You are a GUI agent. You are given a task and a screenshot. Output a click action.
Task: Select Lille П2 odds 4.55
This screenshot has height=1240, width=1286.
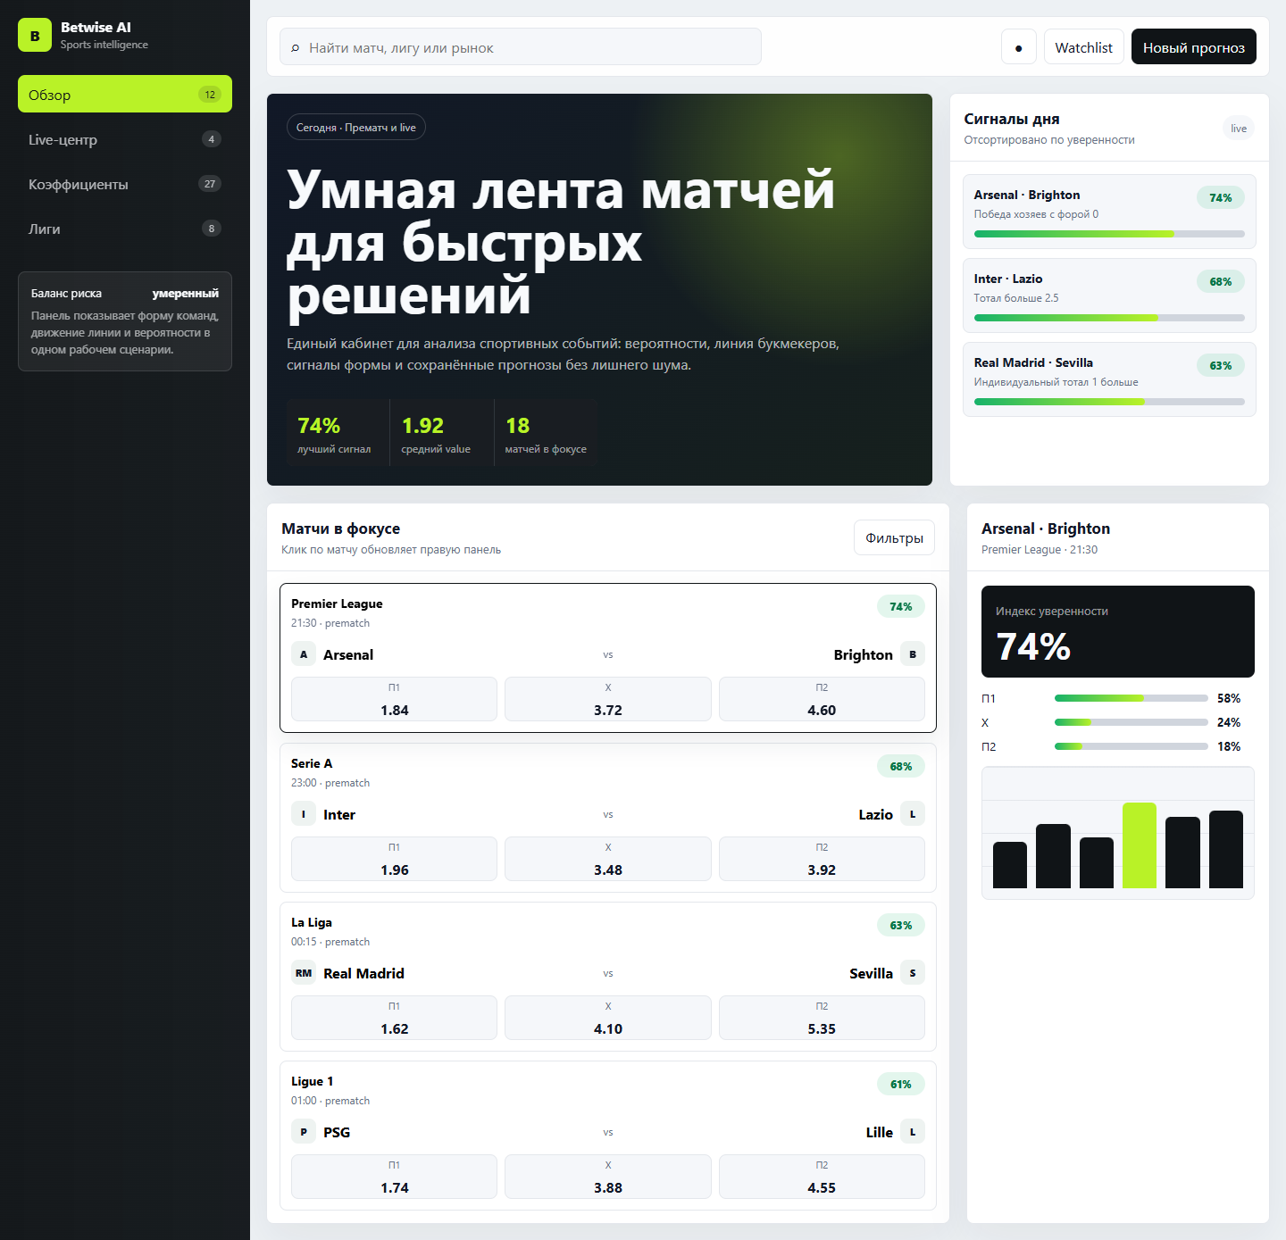pyautogui.click(x=822, y=1177)
